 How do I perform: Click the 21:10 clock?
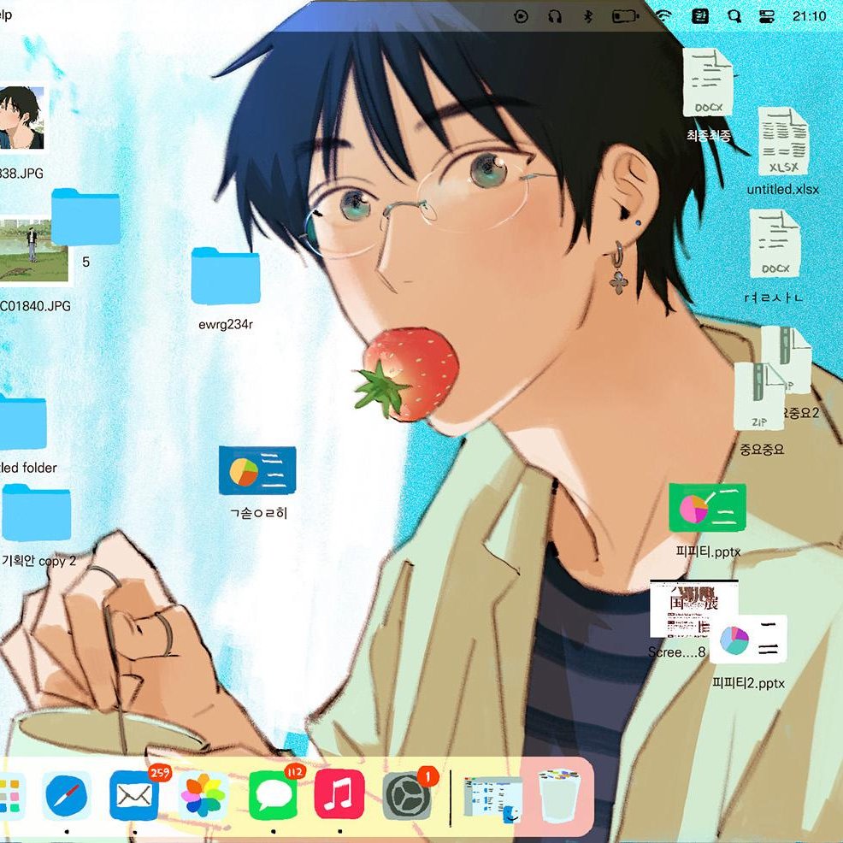coord(809,16)
